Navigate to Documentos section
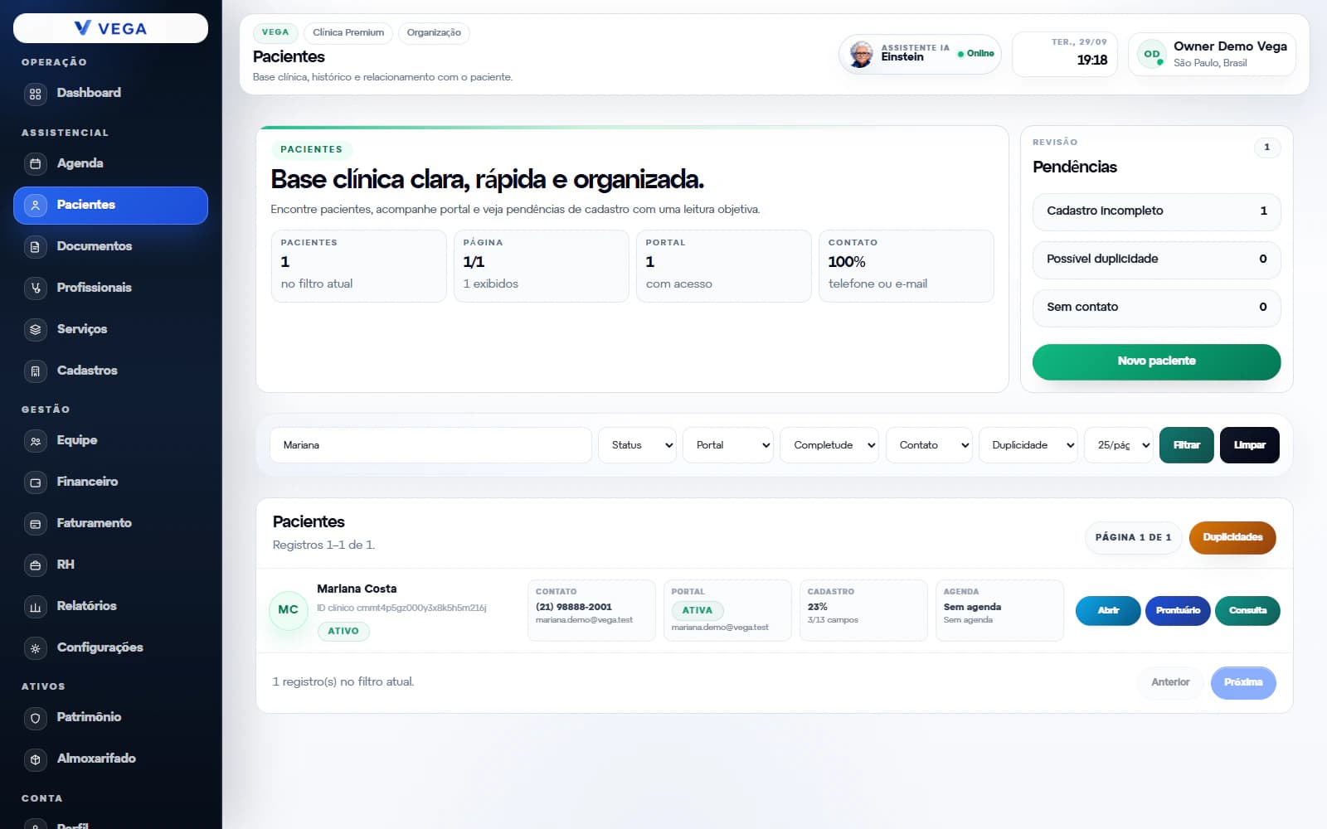Screen dimensions: 1327x829 coord(110,247)
